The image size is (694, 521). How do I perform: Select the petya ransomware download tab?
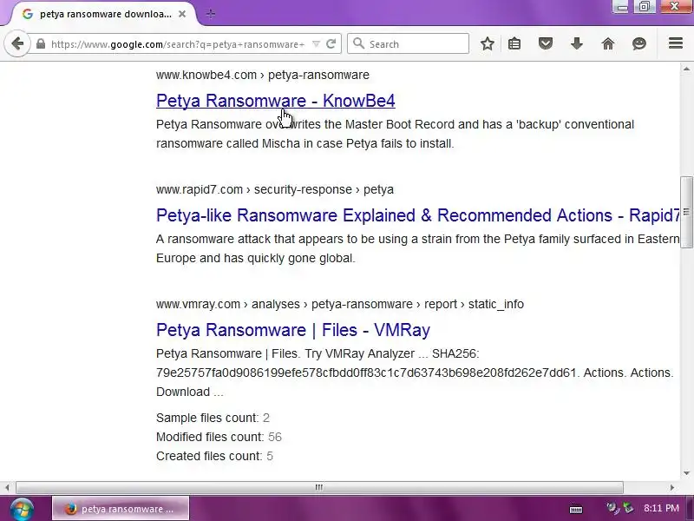coord(104,14)
